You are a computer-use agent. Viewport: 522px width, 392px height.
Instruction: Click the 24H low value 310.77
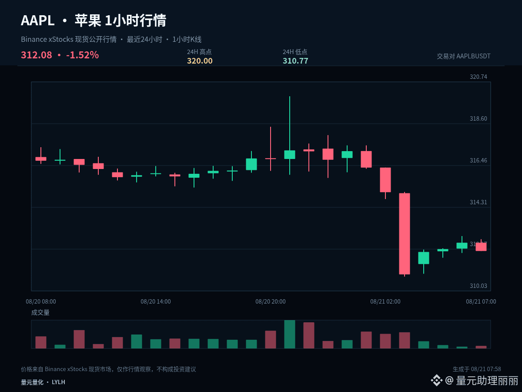pos(295,61)
